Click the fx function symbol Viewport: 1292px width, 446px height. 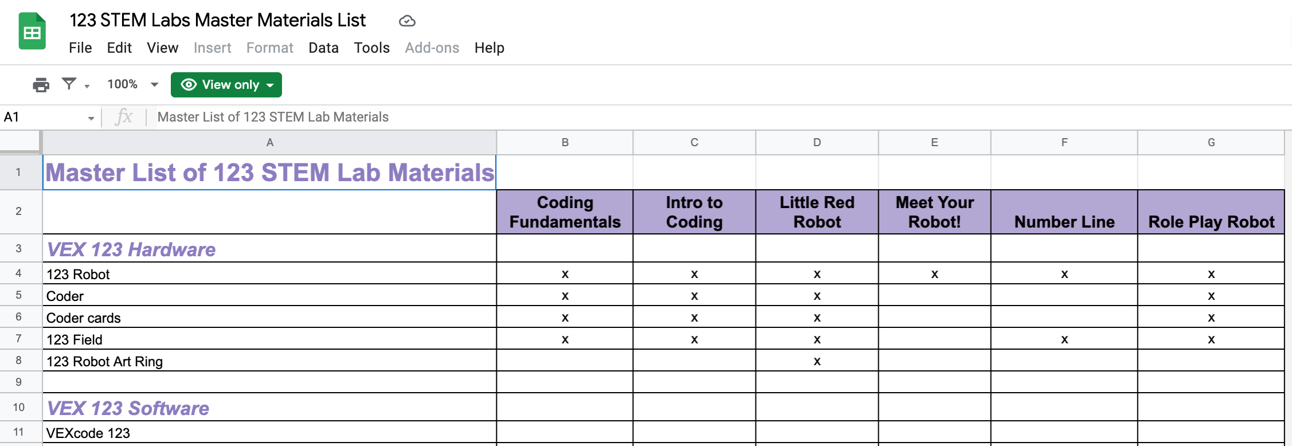pyautogui.click(x=125, y=117)
